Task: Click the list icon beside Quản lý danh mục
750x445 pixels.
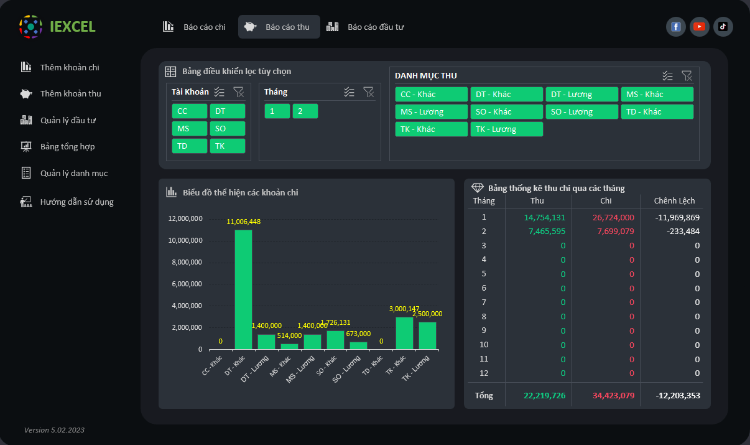Action: [26, 173]
